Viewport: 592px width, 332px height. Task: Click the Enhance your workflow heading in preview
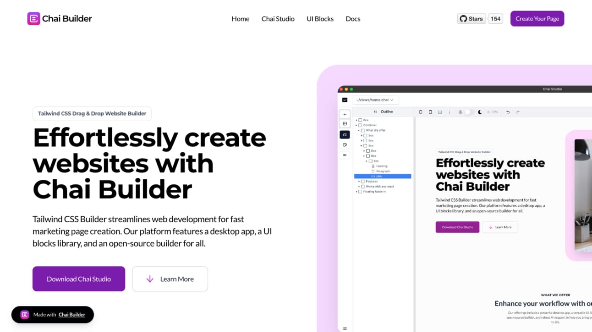543,303
